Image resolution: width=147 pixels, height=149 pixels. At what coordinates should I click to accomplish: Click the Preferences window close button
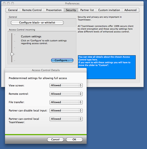4,4
